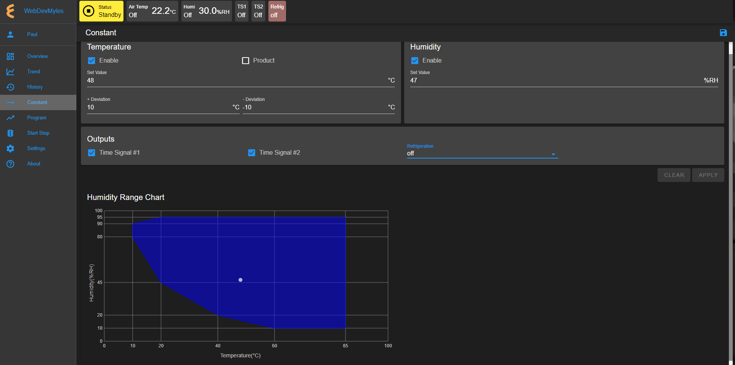Toggle the Humidity Enable checkbox

click(x=415, y=61)
